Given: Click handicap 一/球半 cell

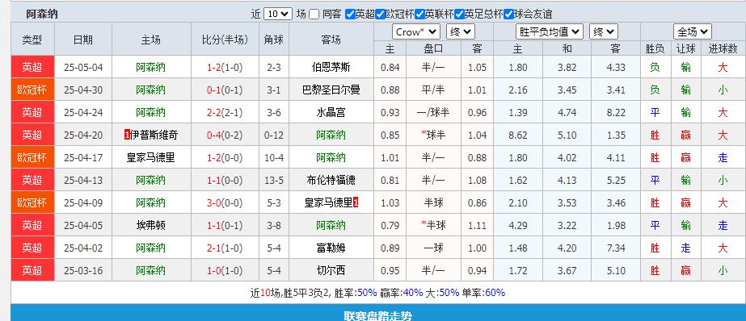Looking at the screenshot, I should (x=433, y=113).
